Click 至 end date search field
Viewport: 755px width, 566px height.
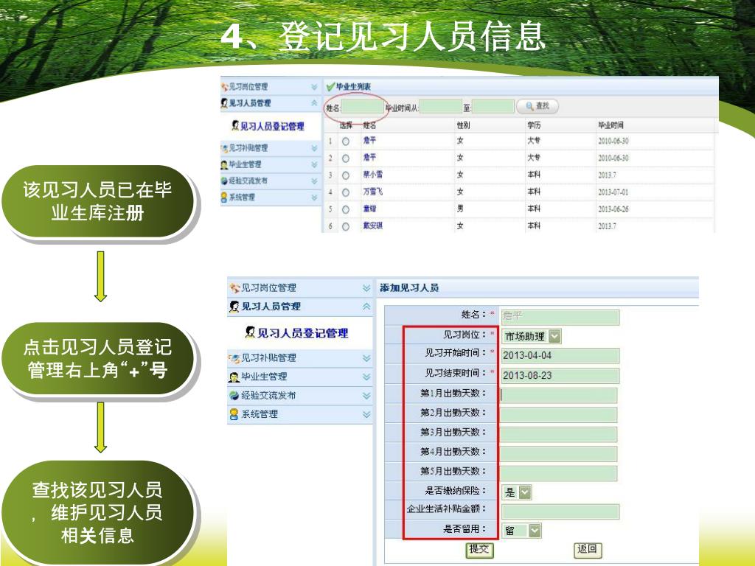pos(493,106)
